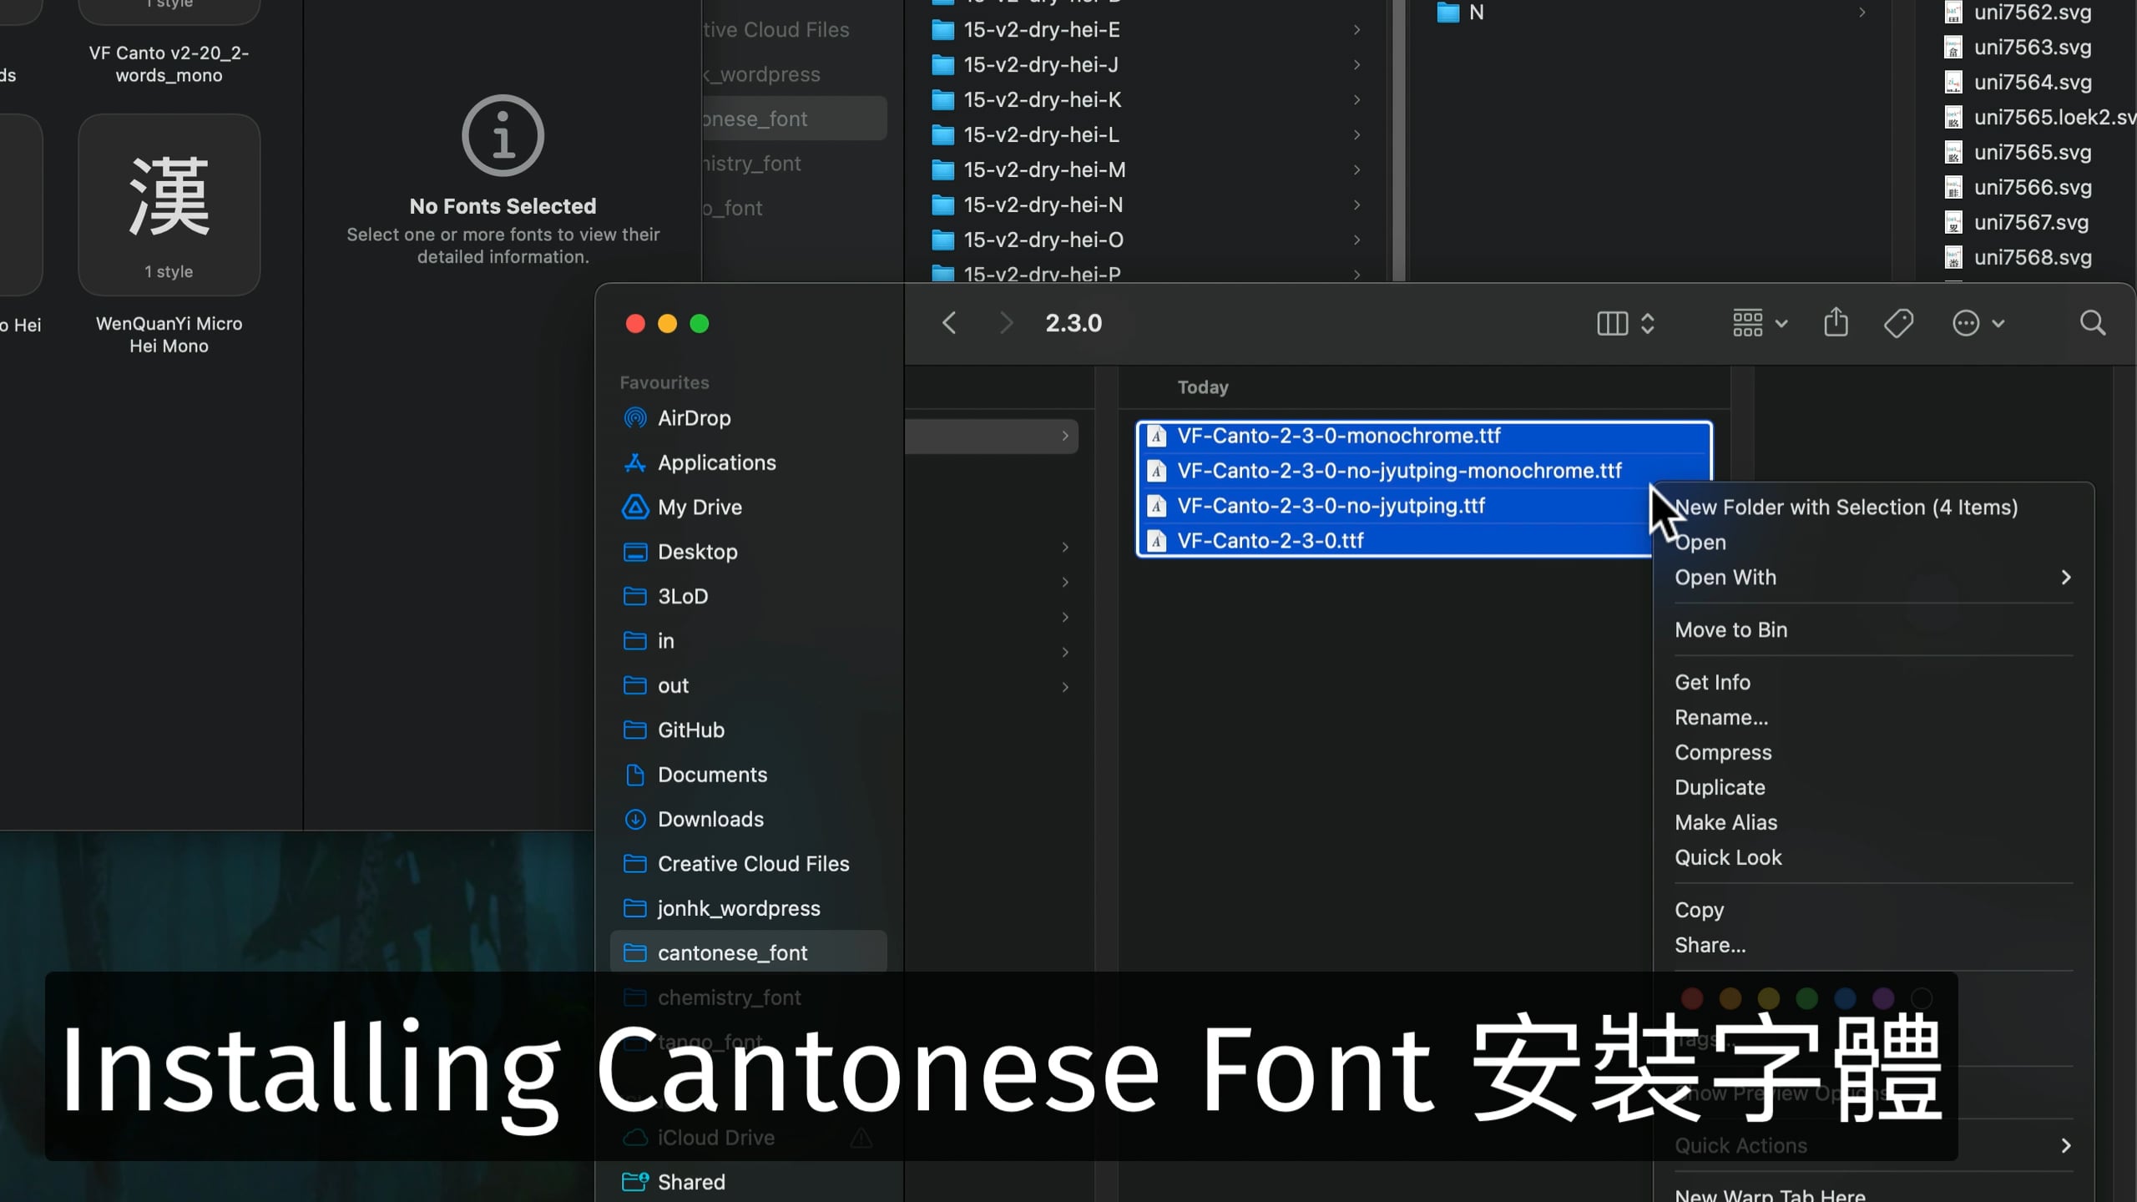The height and width of the screenshot is (1202, 2137).
Task: Open AirDrop in the sidebar
Action: pos(694,418)
